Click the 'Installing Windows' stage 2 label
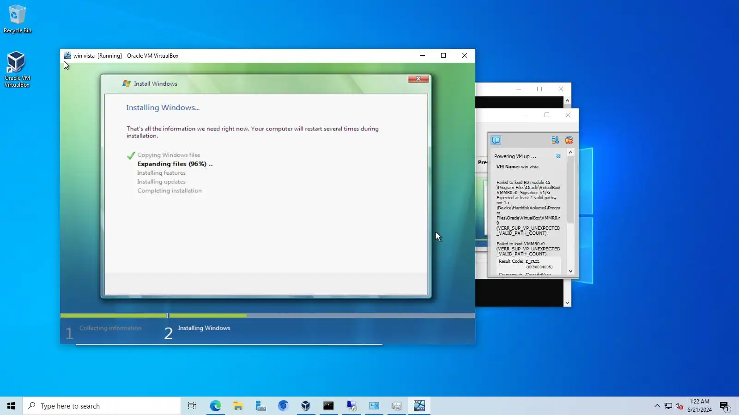This screenshot has width=739, height=415. pyautogui.click(x=204, y=328)
